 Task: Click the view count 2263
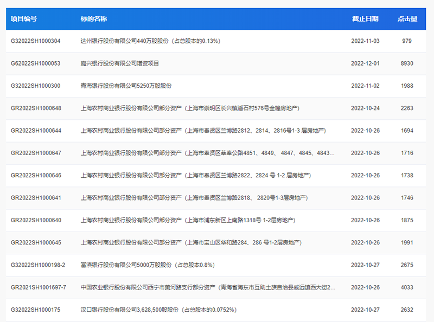click(x=407, y=108)
